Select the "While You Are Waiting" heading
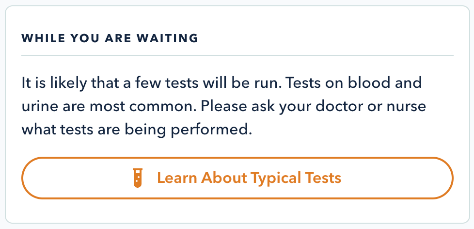 coord(110,38)
